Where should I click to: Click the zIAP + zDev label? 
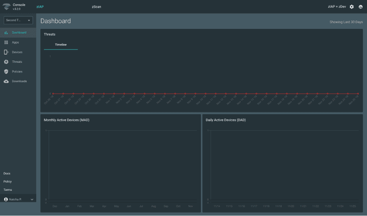(337, 7)
